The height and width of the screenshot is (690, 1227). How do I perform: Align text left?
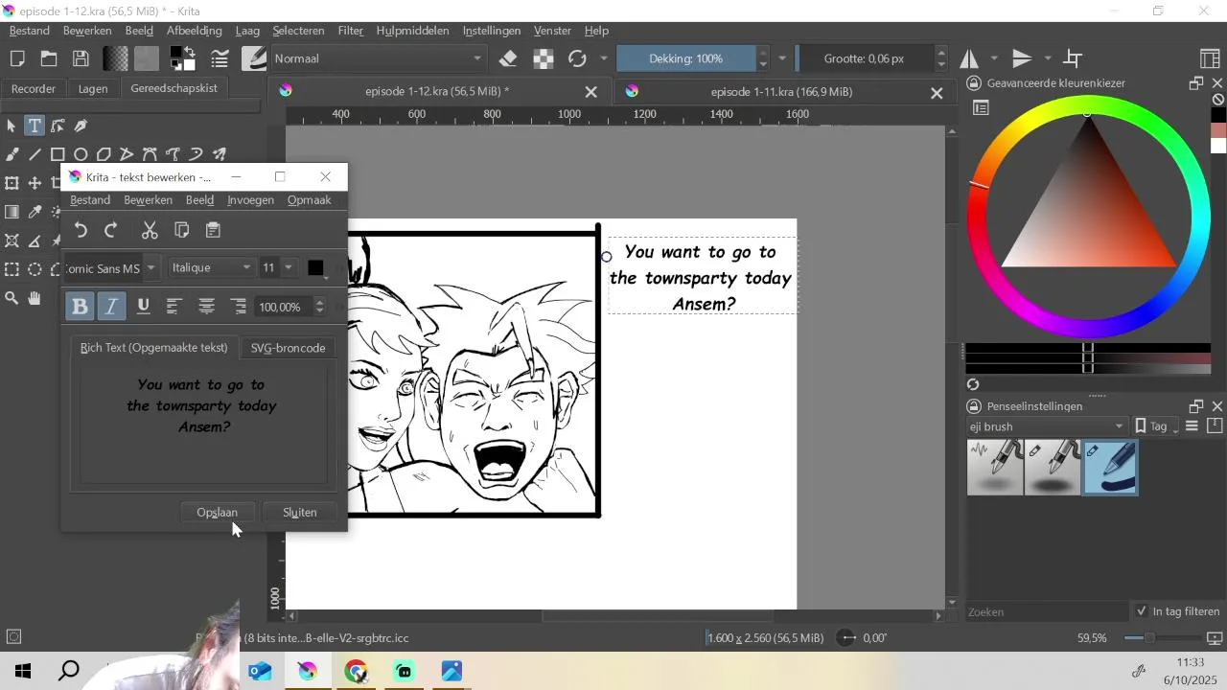174,307
